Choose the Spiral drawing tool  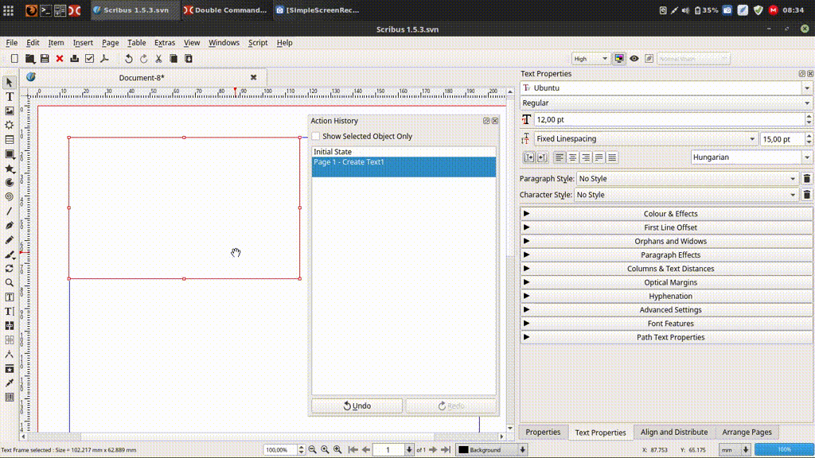(x=10, y=196)
